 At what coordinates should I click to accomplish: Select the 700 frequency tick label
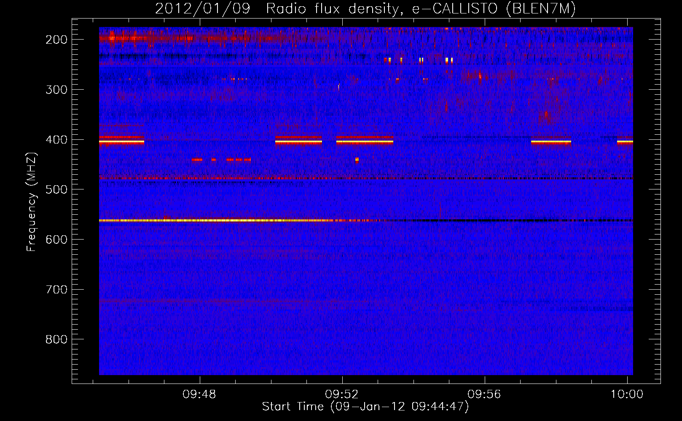[x=56, y=290]
